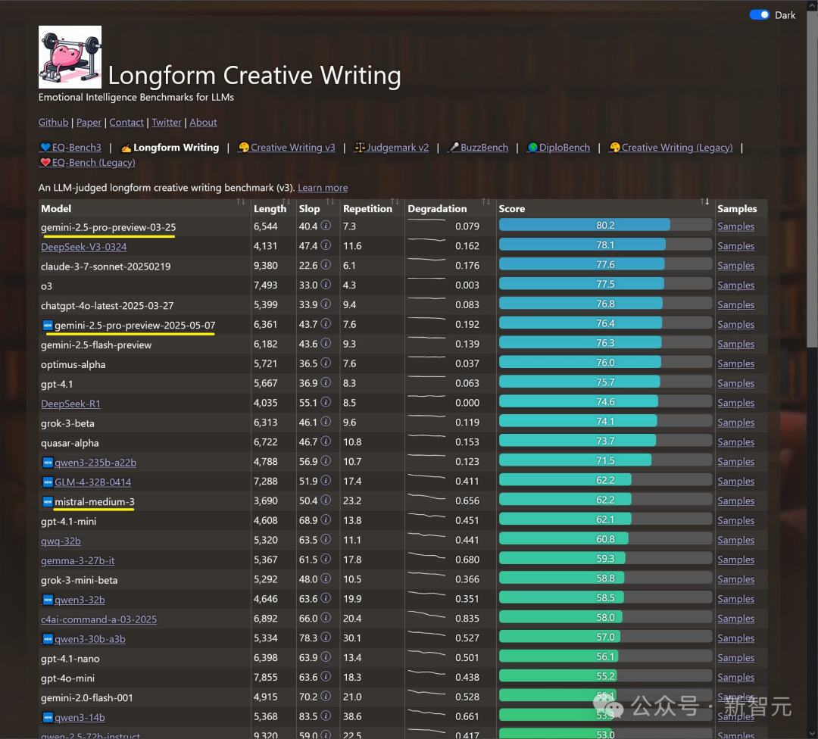The height and width of the screenshot is (739, 818).
Task: Click the new badge icon before GLM-4-32B-0414
Action: pyautogui.click(x=48, y=482)
